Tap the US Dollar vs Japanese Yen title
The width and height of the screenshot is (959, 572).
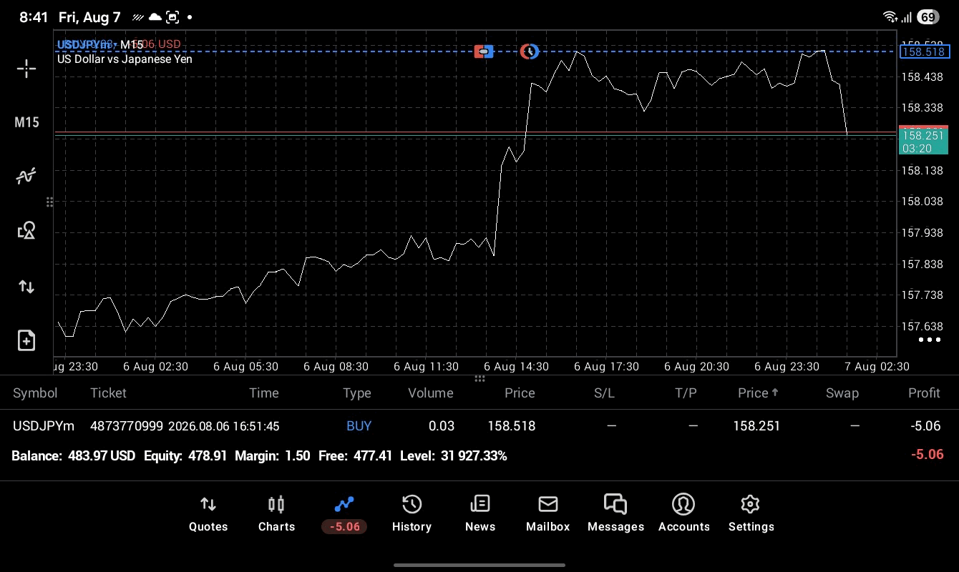point(125,59)
